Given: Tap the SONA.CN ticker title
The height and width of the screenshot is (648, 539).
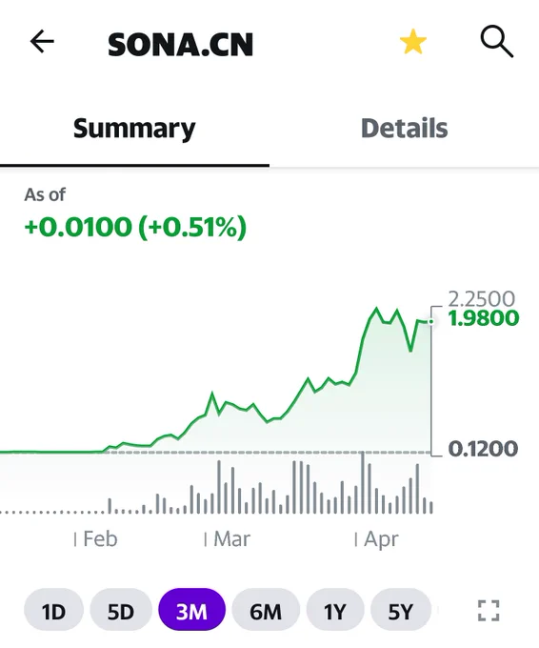Looking at the screenshot, I should coord(181,45).
